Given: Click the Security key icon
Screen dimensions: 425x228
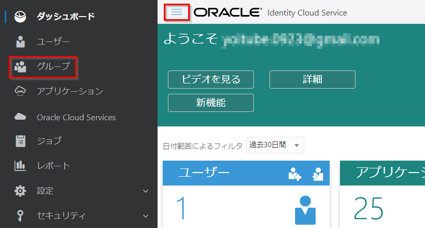Looking at the screenshot, I should click(20, 216).
